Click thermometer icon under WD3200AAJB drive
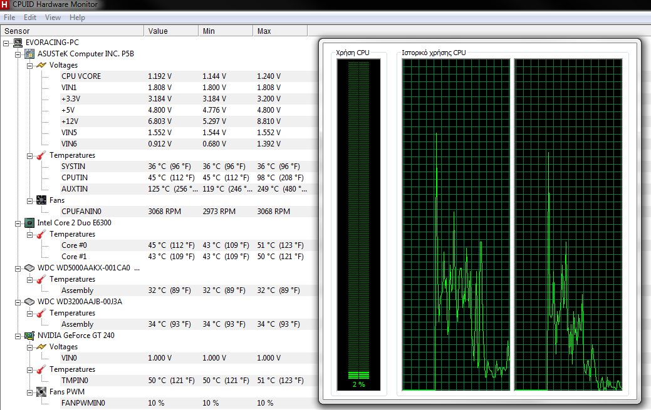 click(41, 313)
